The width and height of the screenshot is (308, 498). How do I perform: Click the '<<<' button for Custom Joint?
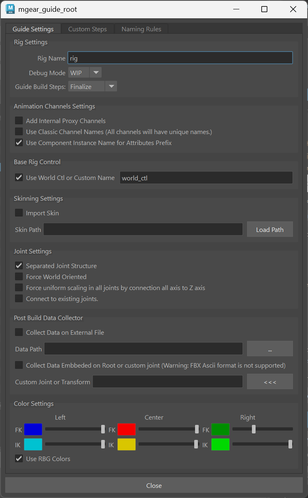(x=270, y=381)
